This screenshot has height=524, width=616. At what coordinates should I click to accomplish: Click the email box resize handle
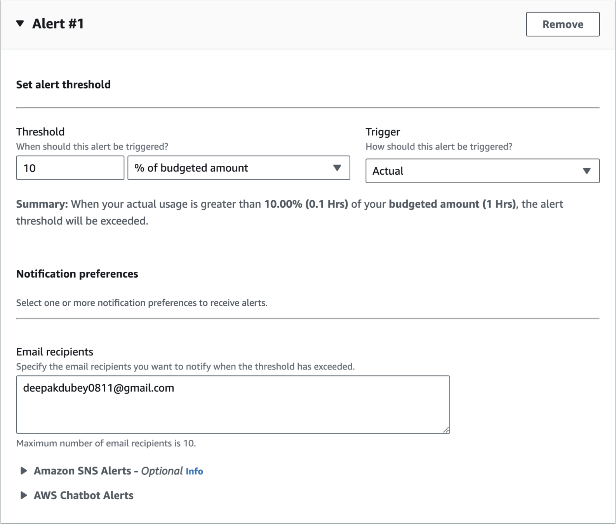[x=446, y=430]
